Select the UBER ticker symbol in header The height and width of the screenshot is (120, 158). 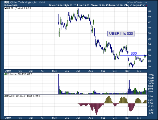click(8, 2)
